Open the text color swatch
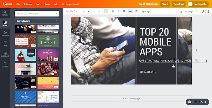212x108 pixels. point(106,11)
